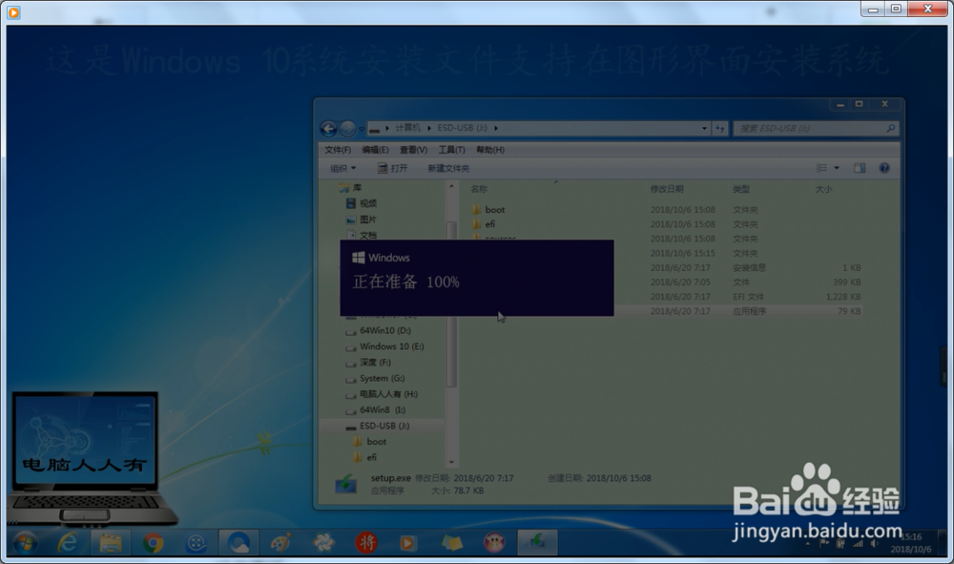Click the pink cartoon face taskbar icon

494,543
